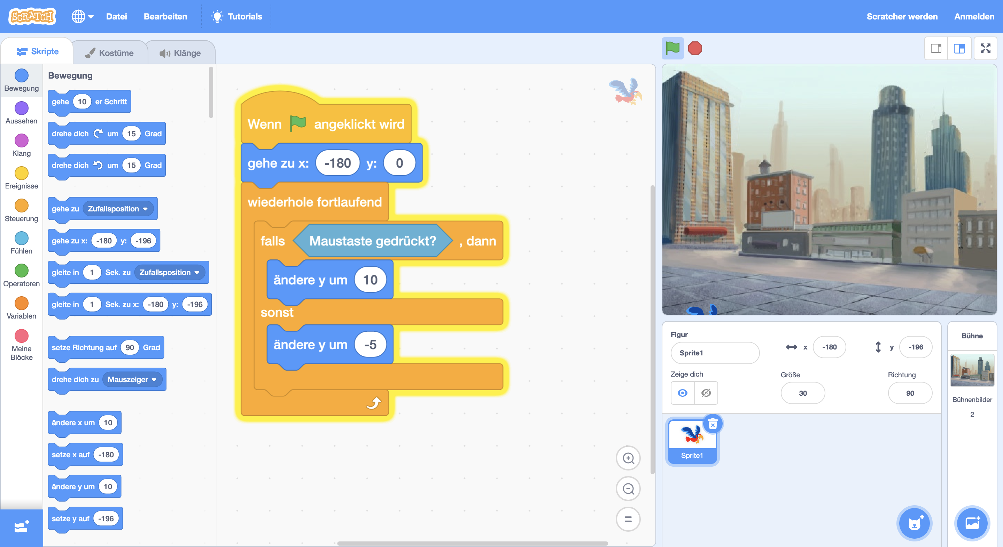Open the Datei menu
1003x547 pixels.
coord(116,16)
